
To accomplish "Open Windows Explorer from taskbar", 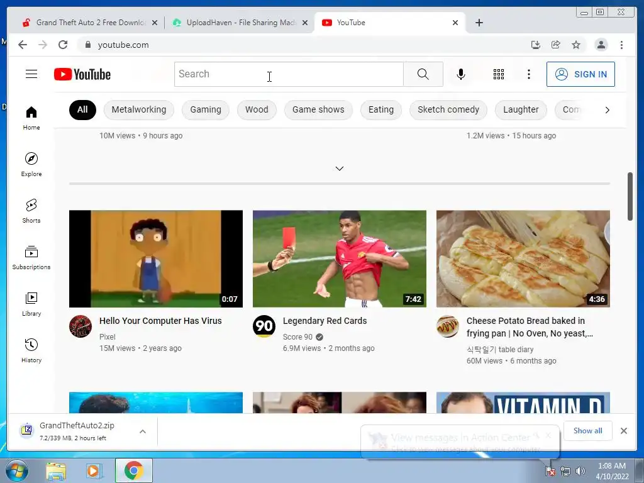I will pos(56,470).
